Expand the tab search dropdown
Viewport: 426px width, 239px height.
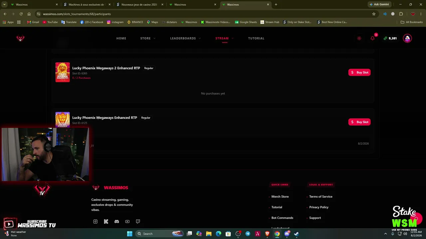4,4
